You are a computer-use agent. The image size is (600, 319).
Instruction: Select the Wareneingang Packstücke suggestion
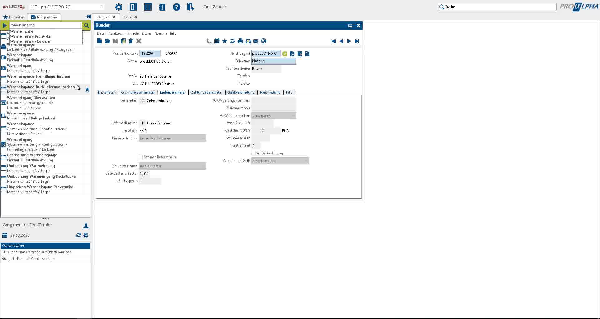tap(30, 36)
